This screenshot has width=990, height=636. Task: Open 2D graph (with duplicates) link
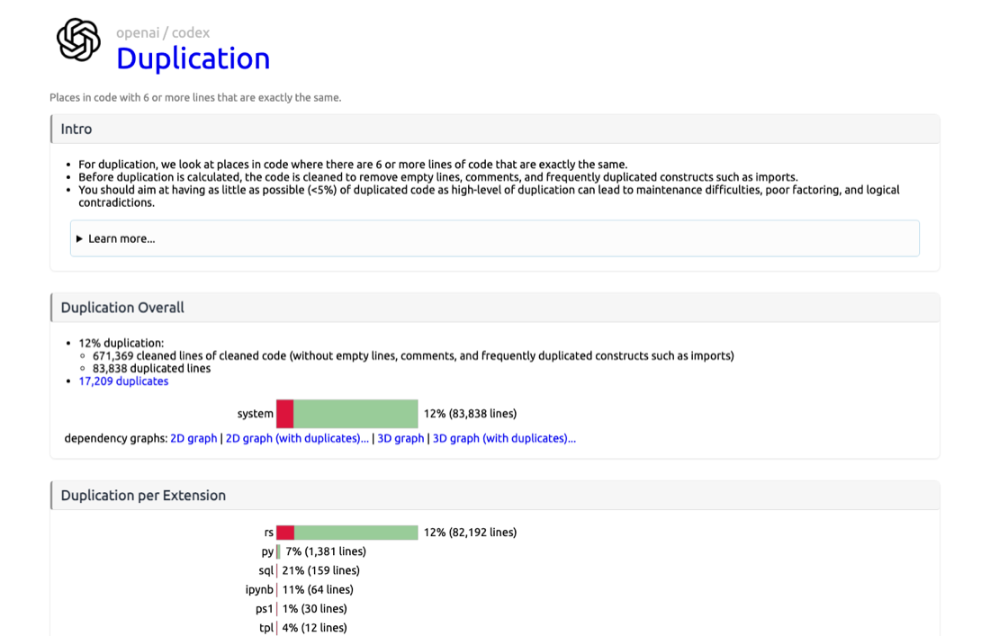297,438
